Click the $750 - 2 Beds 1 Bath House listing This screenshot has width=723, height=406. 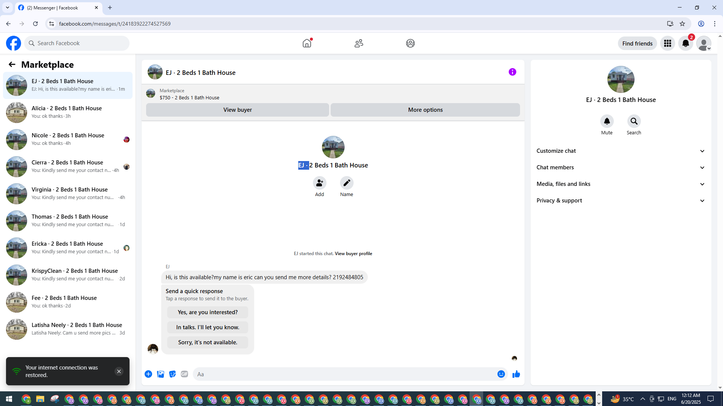tap(189, 97)
